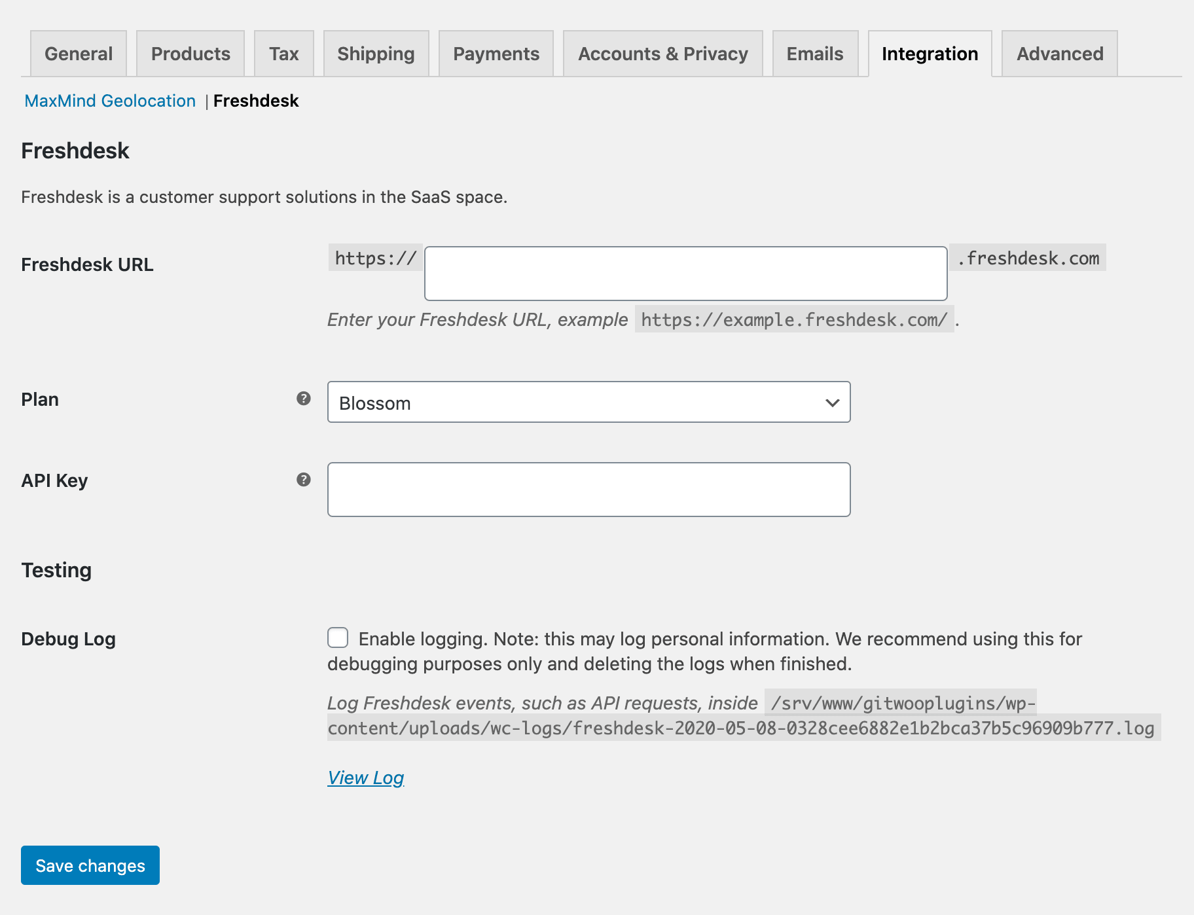Click the API Key help tooltip icon
The image size is (1194, 915).
pyautogui.click(x=304, y=480)
